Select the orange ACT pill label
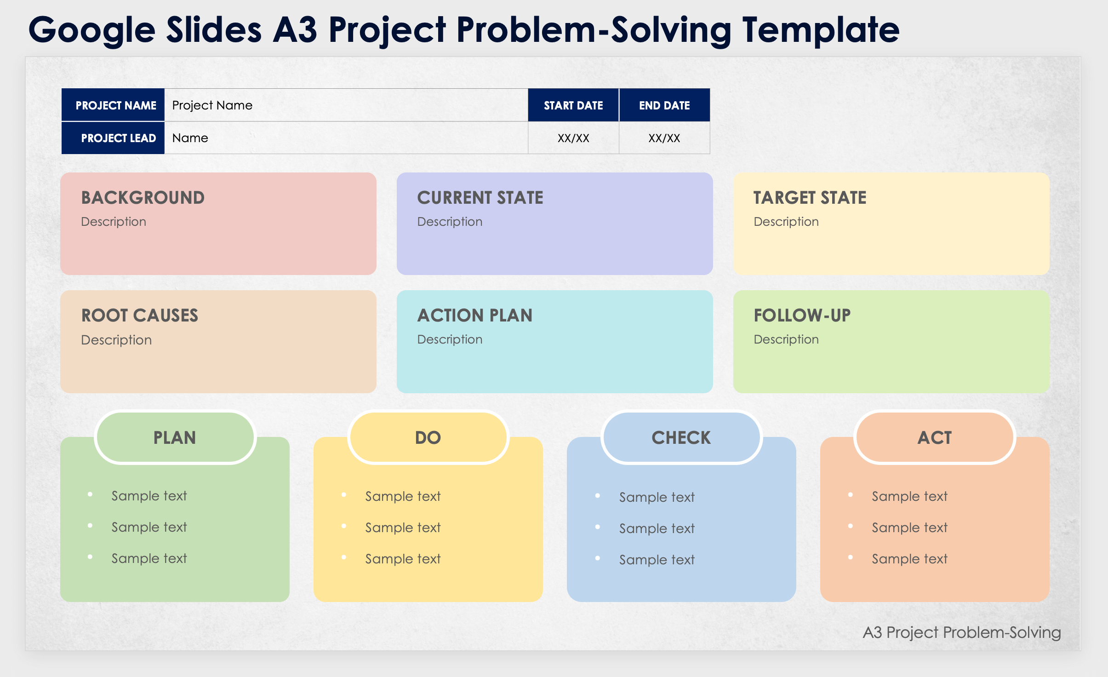 click(x=935, y=438)
